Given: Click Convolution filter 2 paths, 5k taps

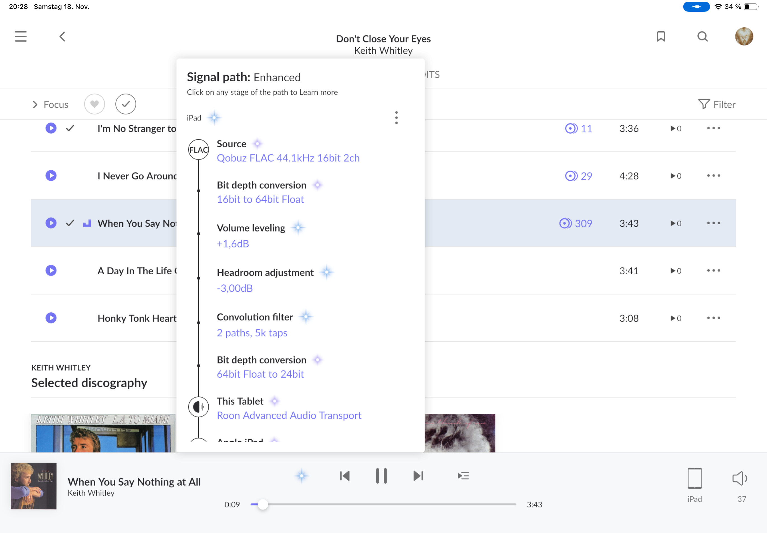Looking at the screenshot, I should click(x=252, y=333).
